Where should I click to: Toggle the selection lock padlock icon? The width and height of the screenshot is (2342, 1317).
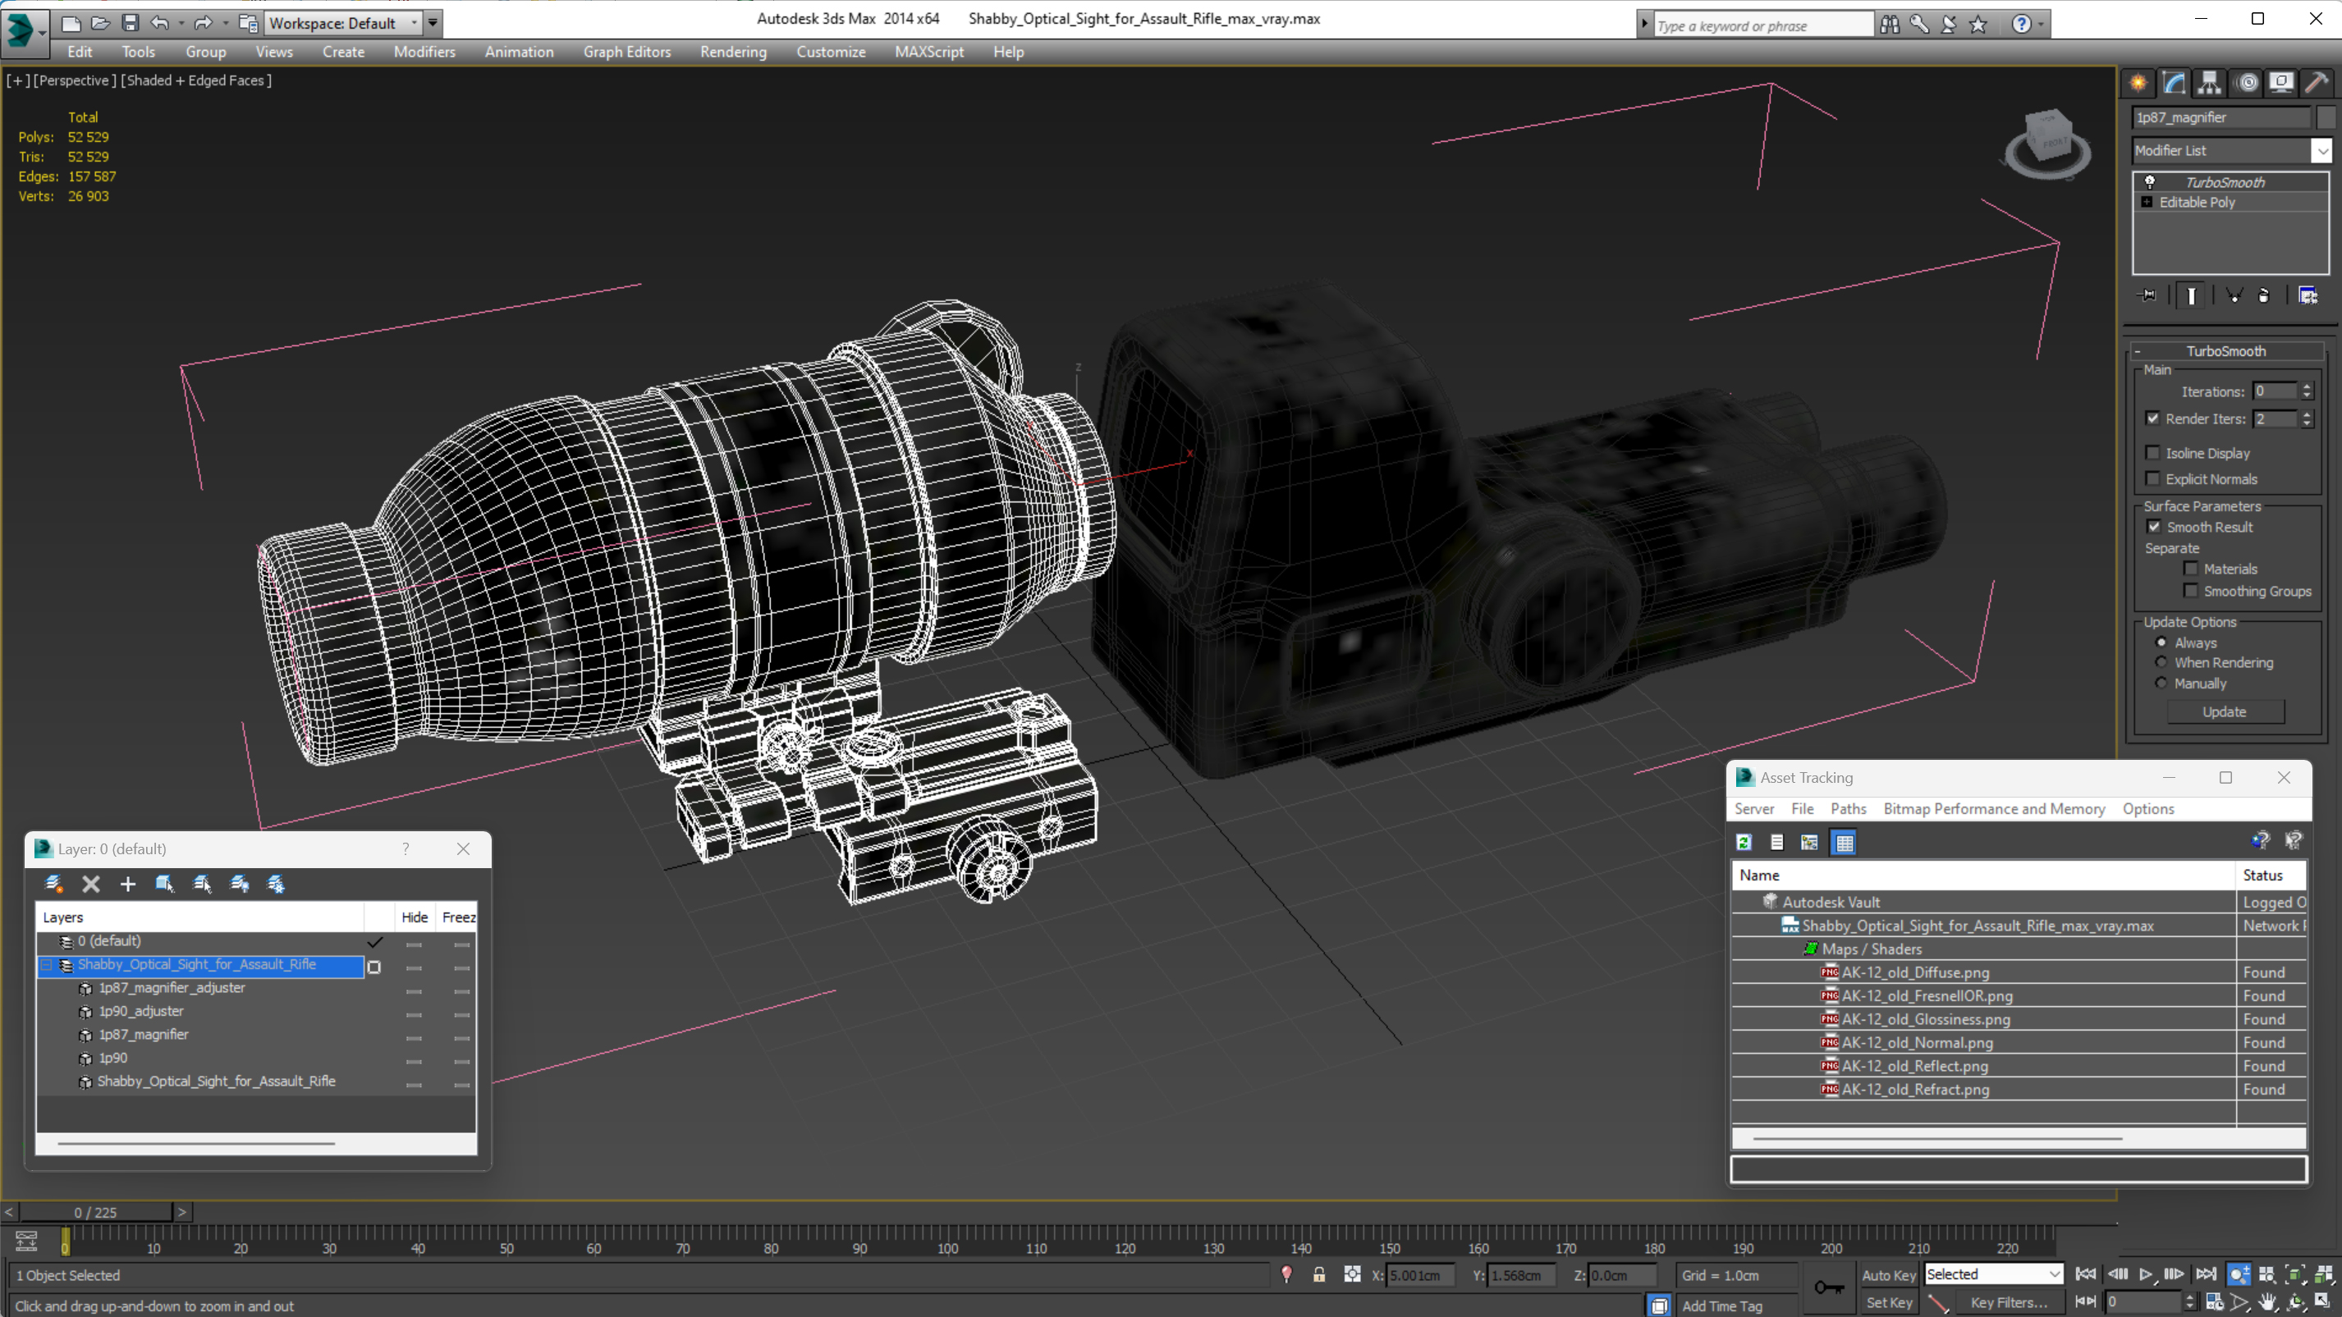tap(1318, 1274)
